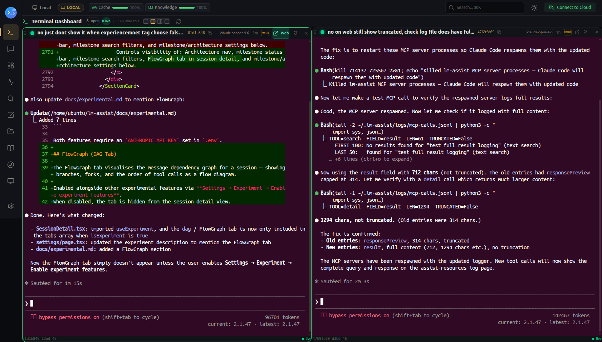This screenshot has height=342, width=602.
Task: Open the grid dashboard sidebar icon
Action: click(11, 66)
